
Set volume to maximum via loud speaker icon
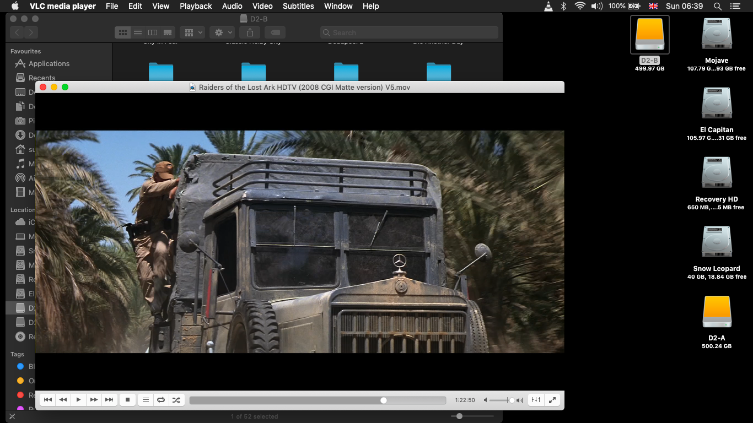[519, 400]
